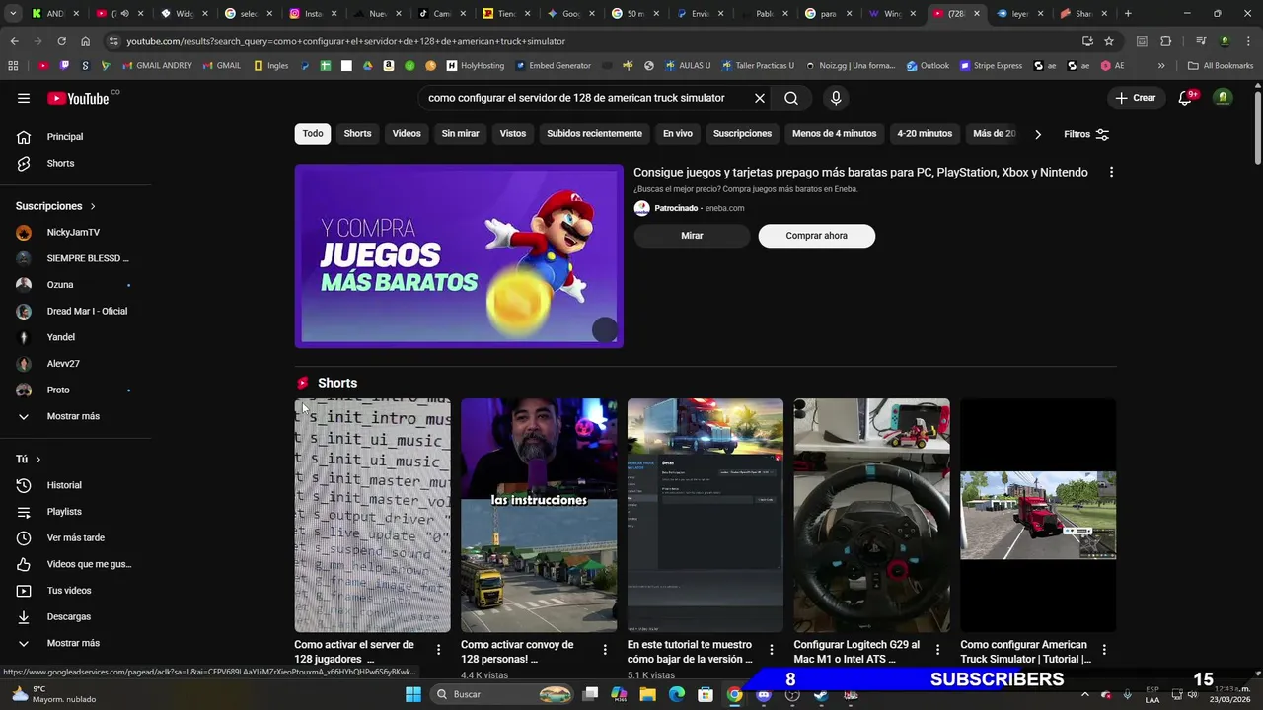Open the Juegos más baratos ad thumbnail
Screen dimensions: 1263x710
(x=459, y=256)
